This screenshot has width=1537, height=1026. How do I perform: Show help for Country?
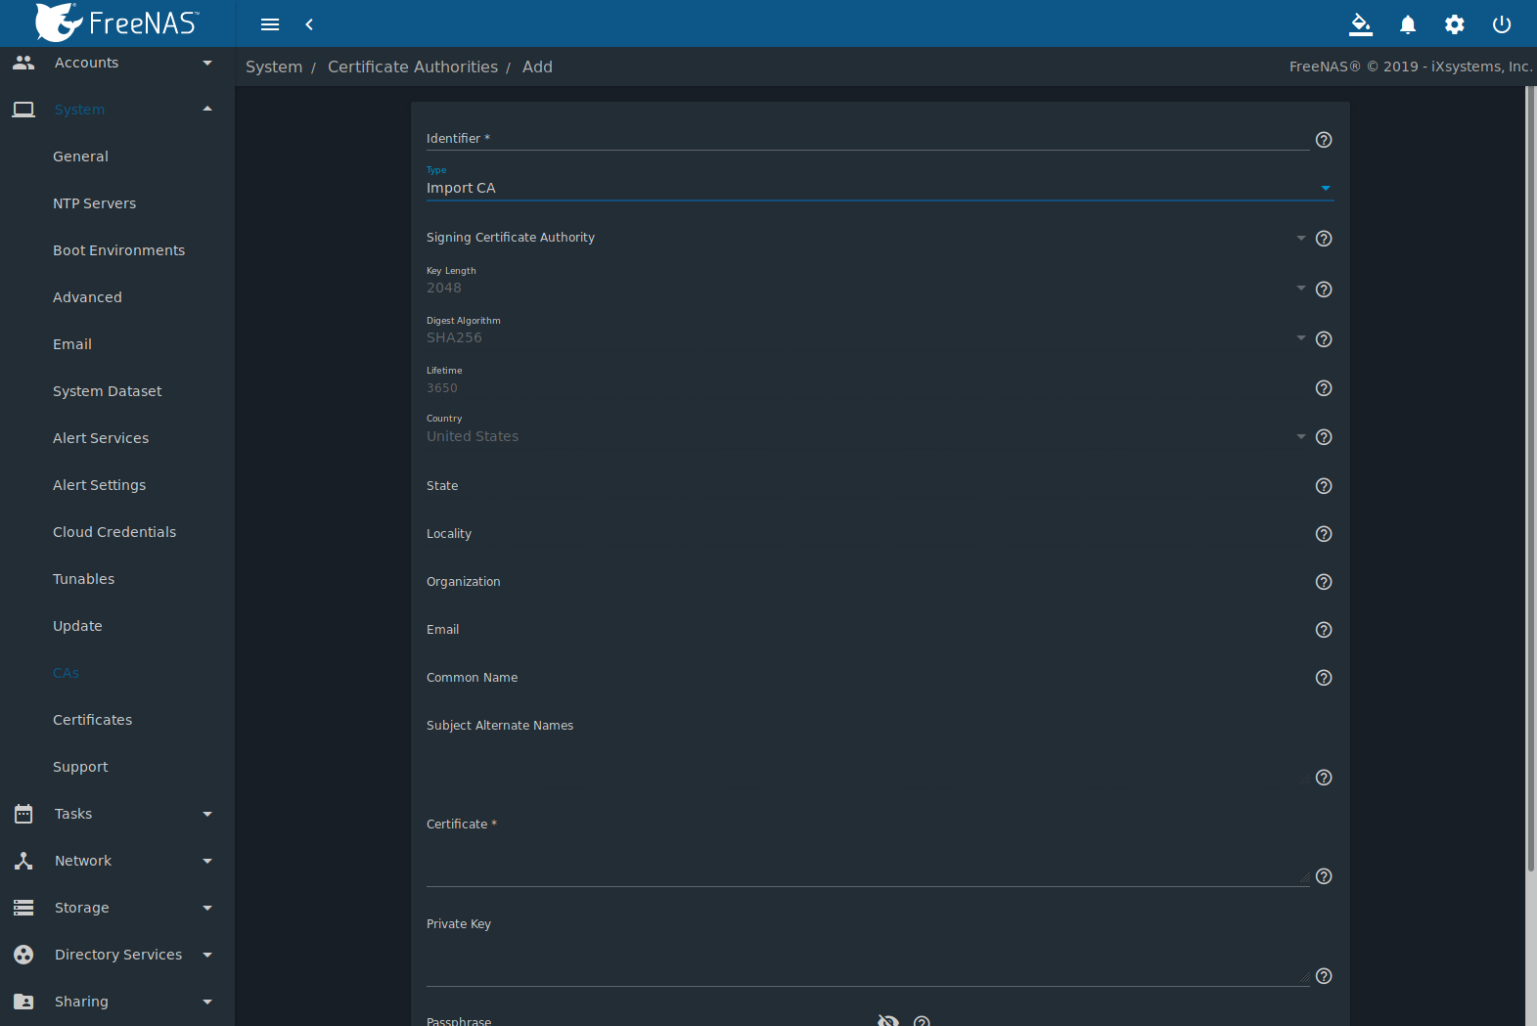pos(1324,437)
